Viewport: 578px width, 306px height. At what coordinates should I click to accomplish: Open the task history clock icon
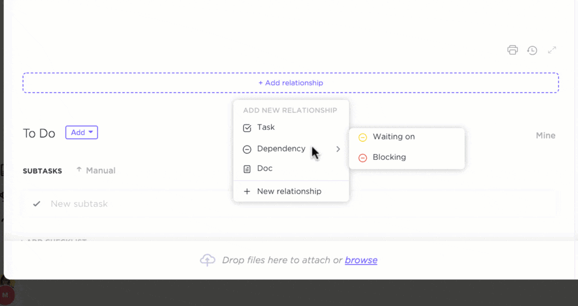[x=532, y=50]
